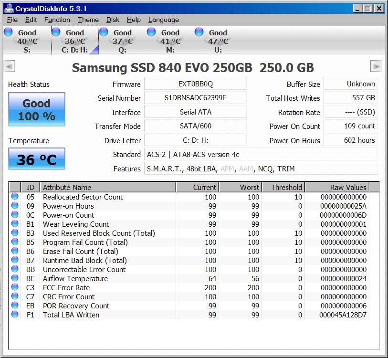Select the S: drive status orb
The image size is (388, 358).
click(x=8, y=32)
